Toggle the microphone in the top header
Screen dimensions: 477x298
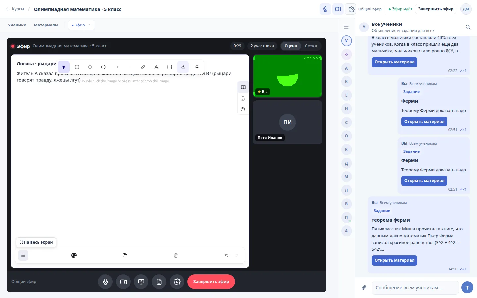[325, 9]
